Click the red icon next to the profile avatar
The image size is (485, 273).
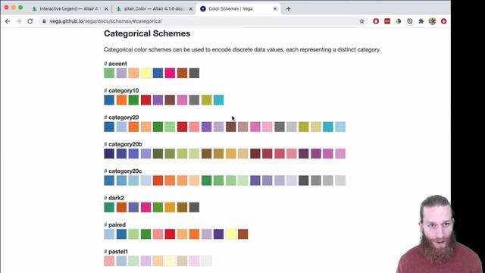(443, 21)
